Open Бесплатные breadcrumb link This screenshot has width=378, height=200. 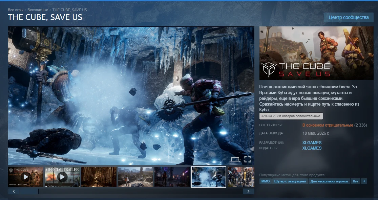pyautogui.click(x=38, y=10)
